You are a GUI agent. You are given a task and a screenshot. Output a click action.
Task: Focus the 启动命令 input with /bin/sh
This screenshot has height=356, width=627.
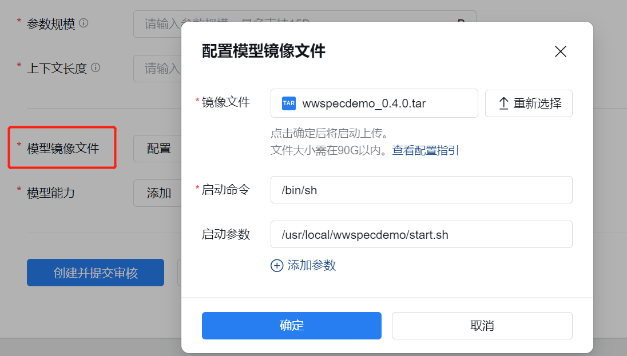pos(421,190)
